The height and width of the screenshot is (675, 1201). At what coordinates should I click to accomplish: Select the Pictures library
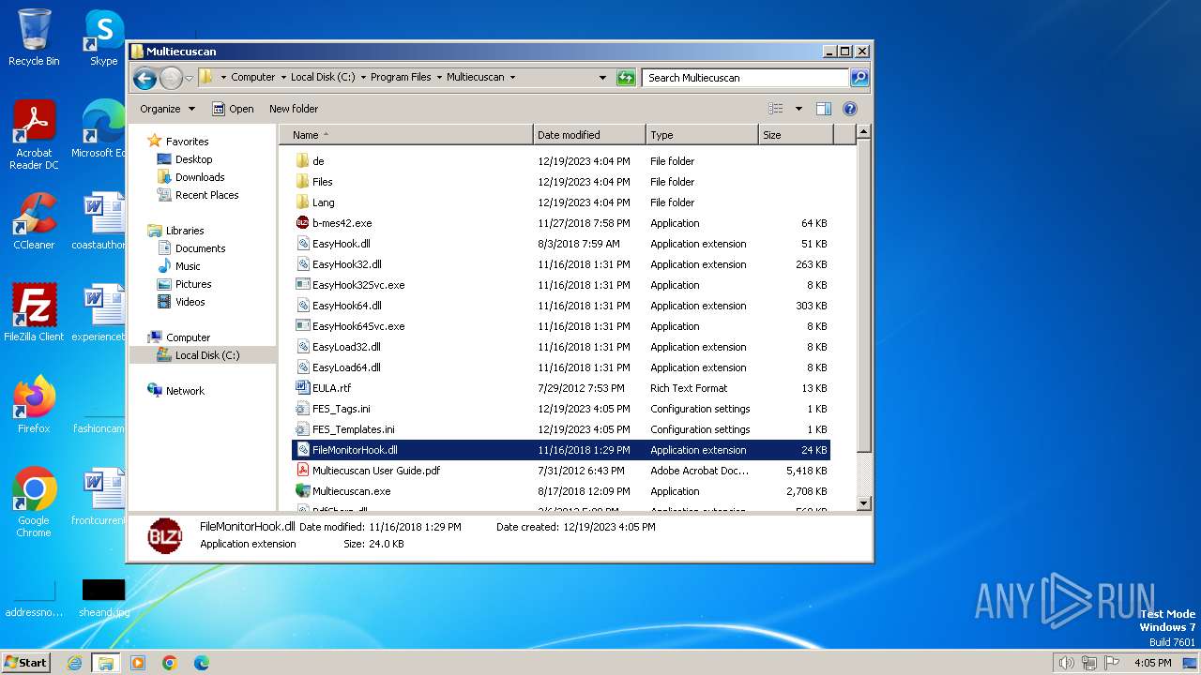pyautogui.click(x=192, y=284)
